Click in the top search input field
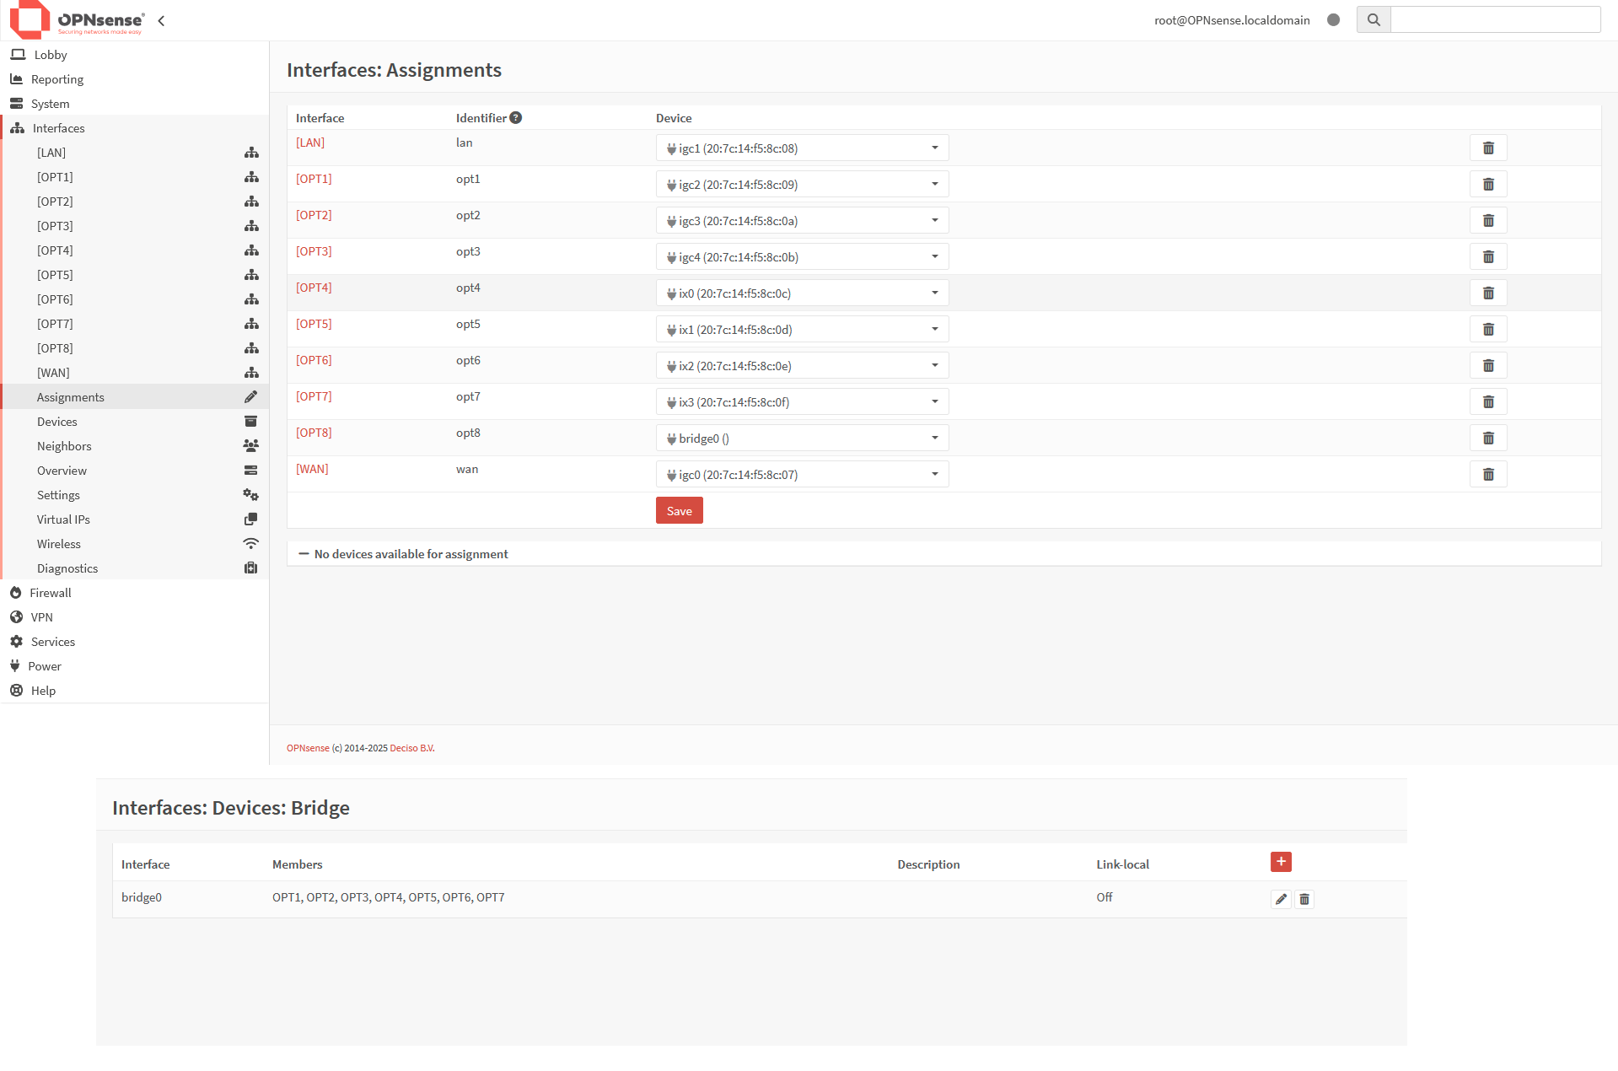 click(x=1495, y=19)
